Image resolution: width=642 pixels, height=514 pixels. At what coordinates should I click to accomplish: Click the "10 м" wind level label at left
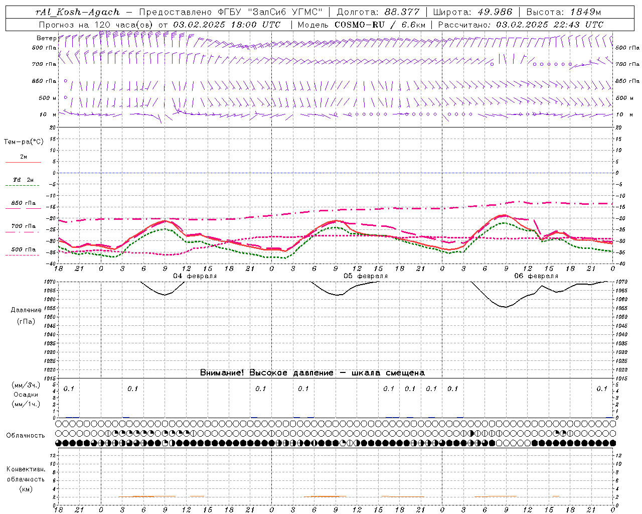coord(48,114)
